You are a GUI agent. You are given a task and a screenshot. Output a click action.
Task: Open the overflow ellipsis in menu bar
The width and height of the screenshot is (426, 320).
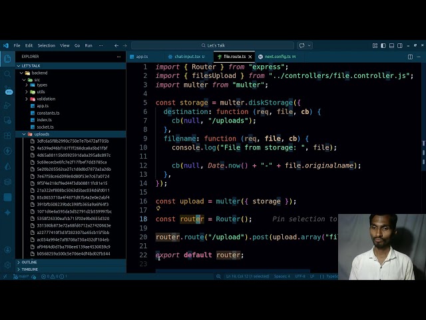coord(101,46)
